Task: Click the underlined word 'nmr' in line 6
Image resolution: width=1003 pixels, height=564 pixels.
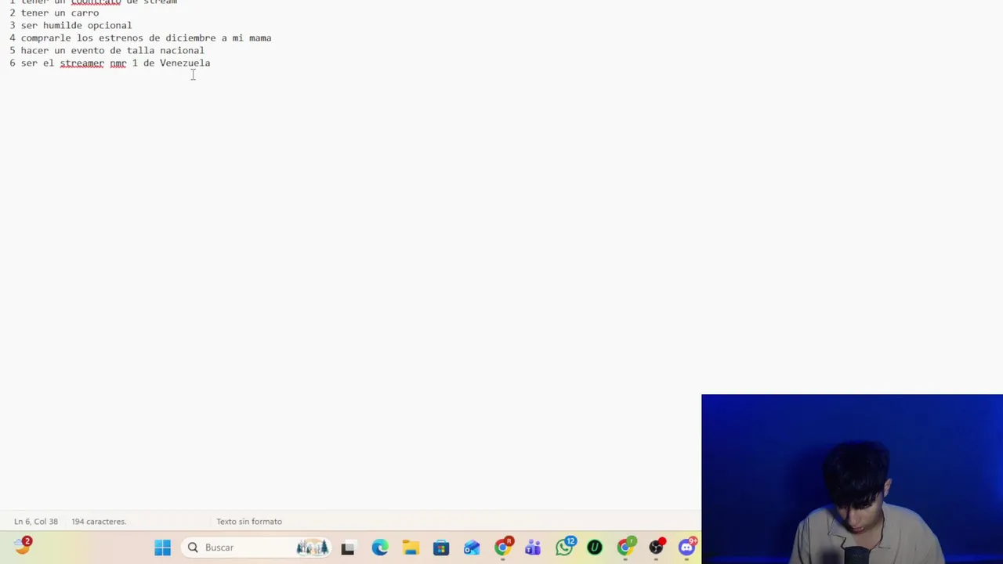Action: (x=118, y=63)
